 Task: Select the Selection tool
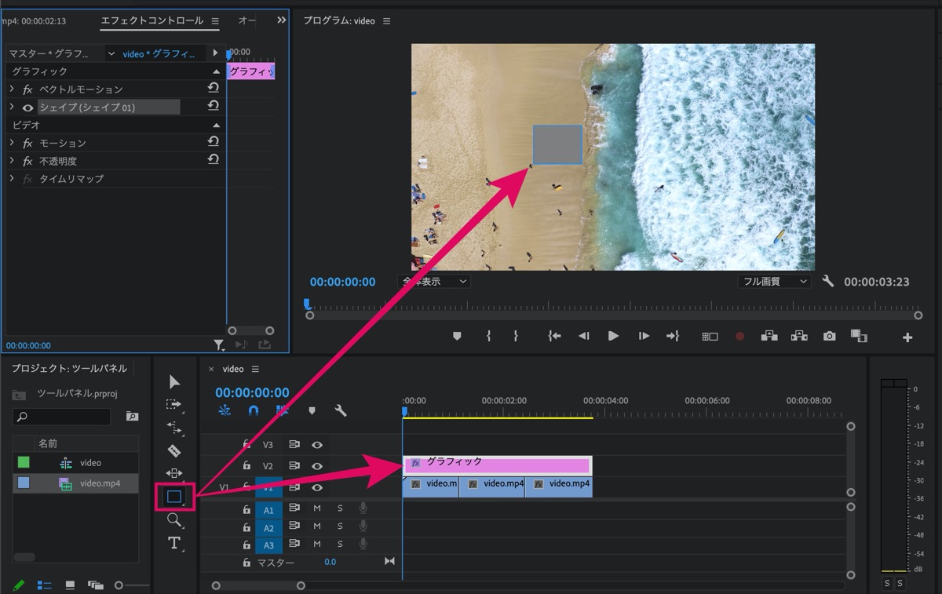coord(174,381)
